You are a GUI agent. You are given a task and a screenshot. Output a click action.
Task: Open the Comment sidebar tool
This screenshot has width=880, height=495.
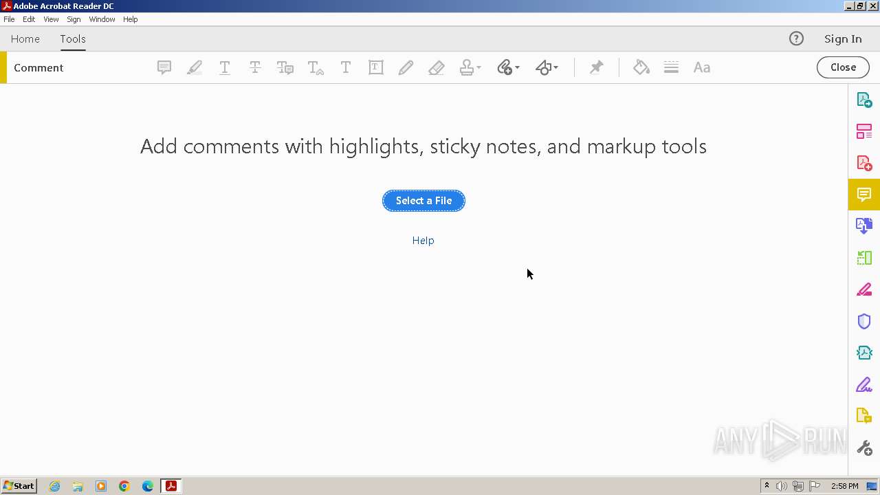click(864, 195)
